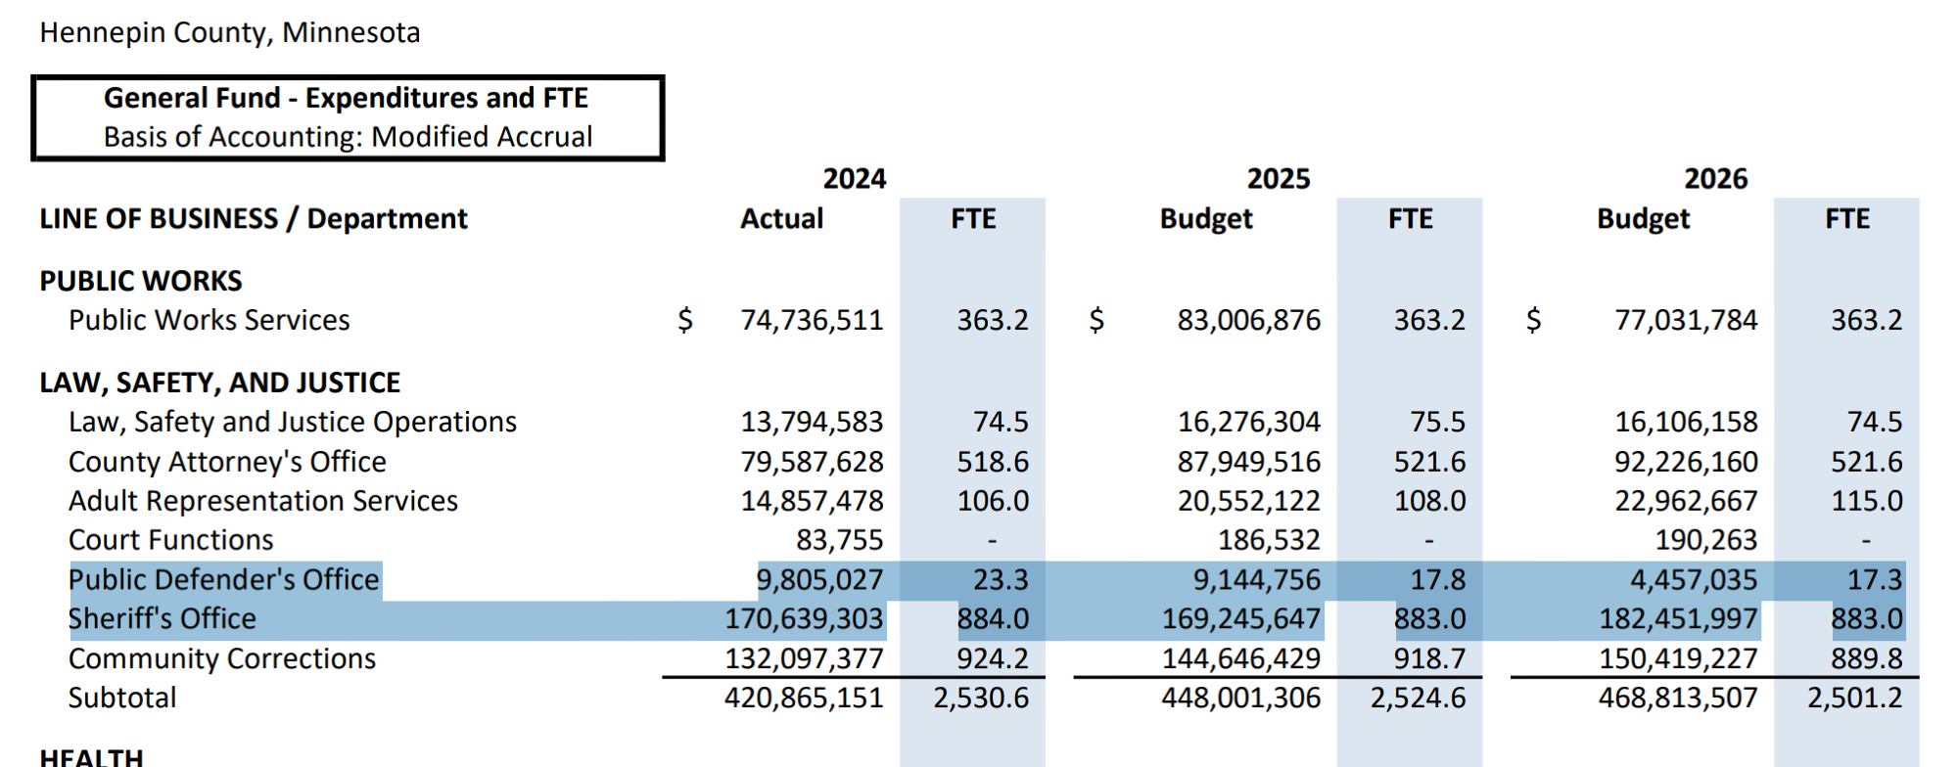Click the Basis of Accounting: Modified Accrual text
Screen dimensions: 1958x767
coord(348,137)
